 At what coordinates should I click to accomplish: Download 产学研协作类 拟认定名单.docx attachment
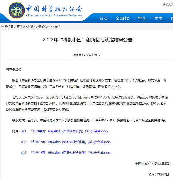point(67,131)
